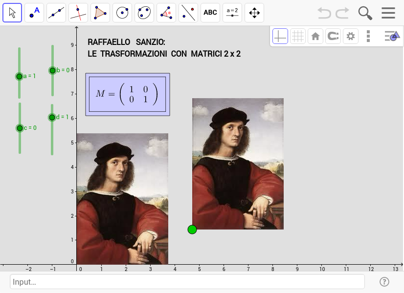Open the three-dot more options
Image resolution: width=404 pixels, height=293 pixels.
368,36
